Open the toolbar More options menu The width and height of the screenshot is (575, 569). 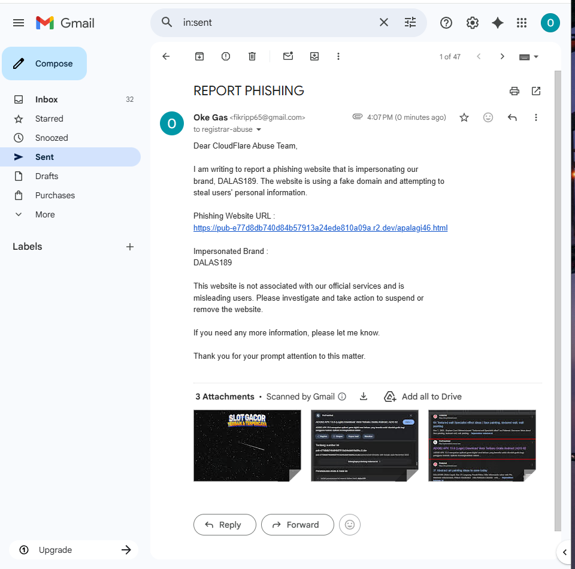tap(338, 56)
